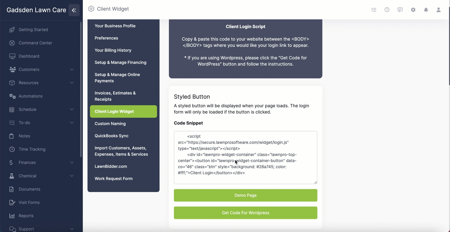Screen dimensions: 450x232
Task: Collapse the sidebar with double-chevron icon
Action: (74, 10)
